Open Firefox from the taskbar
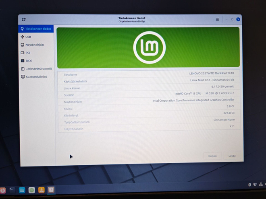 2,191
